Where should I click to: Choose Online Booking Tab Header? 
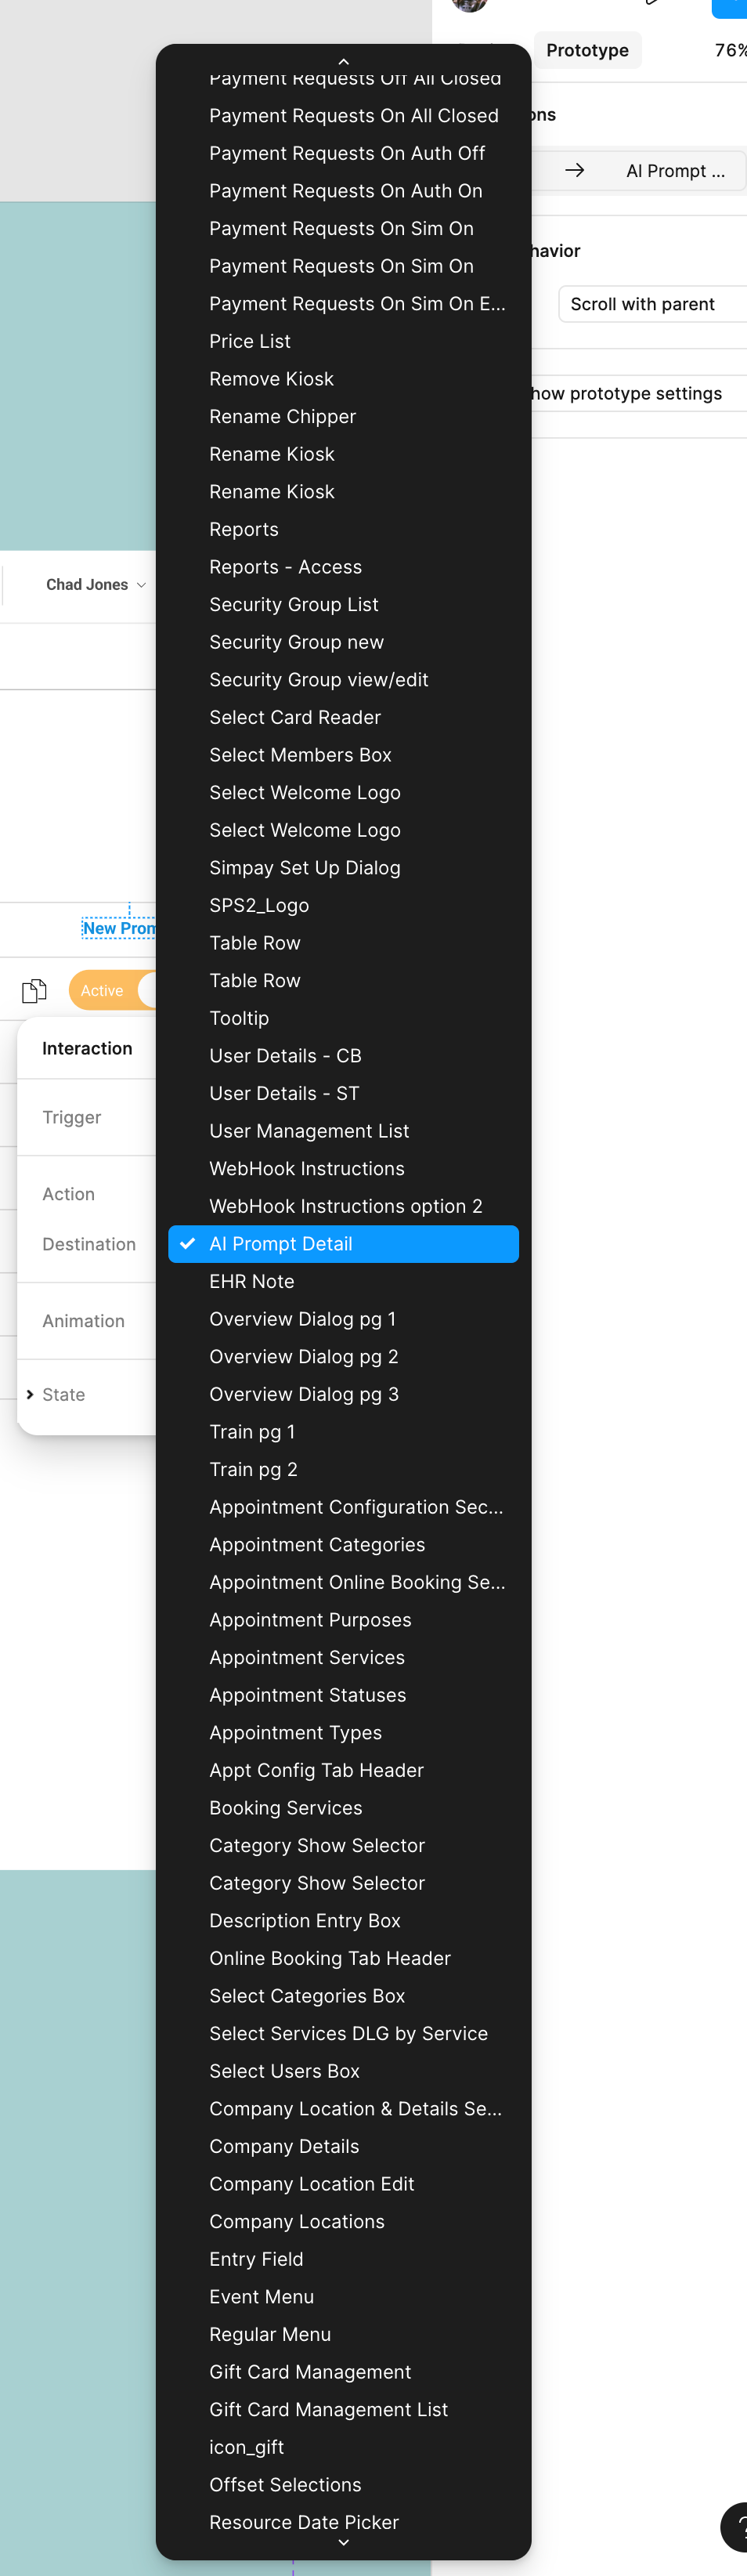coord(343,1959)
